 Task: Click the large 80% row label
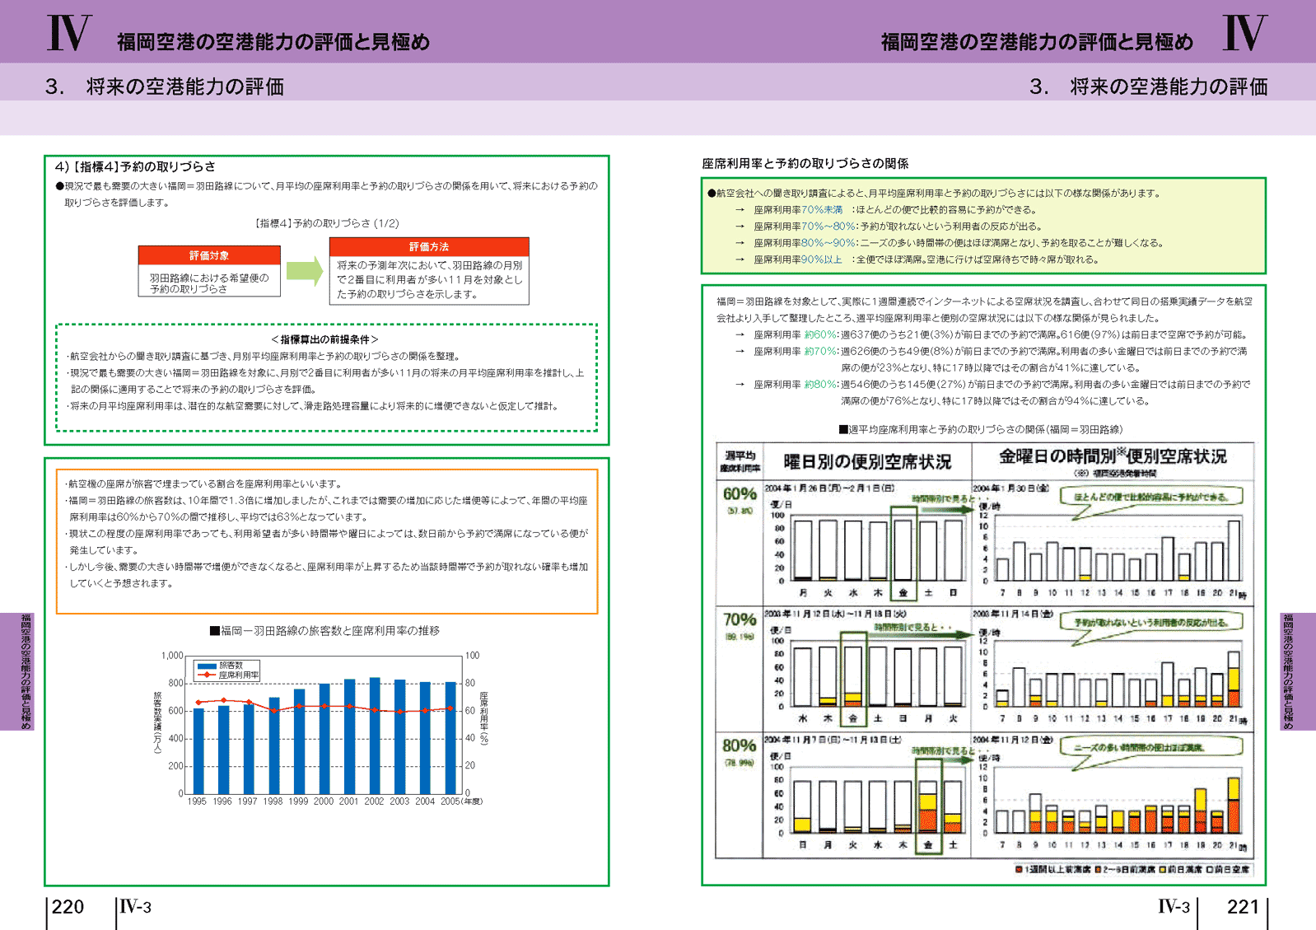pyautogui.click(x=740, y=745)
